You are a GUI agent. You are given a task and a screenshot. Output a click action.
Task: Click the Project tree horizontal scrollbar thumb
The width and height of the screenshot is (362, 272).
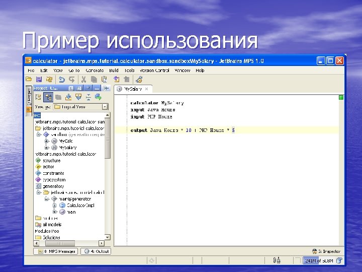pos(60,243)
